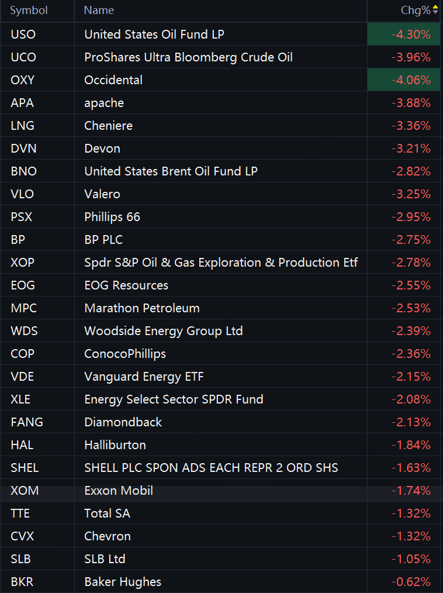Select the highlighted -4.06% change cell
The height and width of the screenshot is (593, 443).
pyautogui.click(x=404, y=80)
